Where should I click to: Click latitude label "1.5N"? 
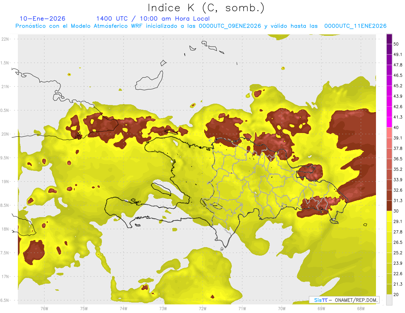click(5, 63)
